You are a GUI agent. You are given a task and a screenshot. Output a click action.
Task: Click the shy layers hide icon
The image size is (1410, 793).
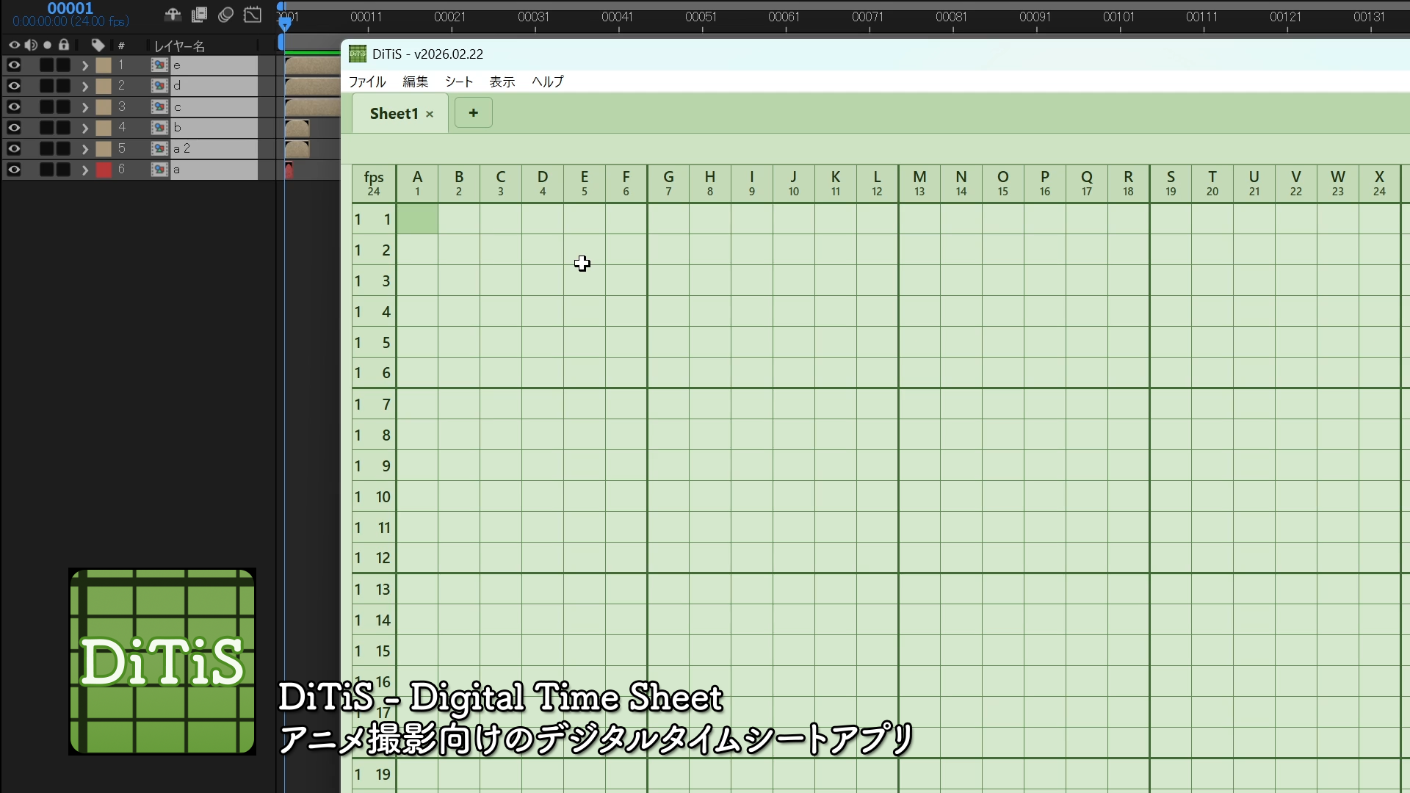point(173,15)
